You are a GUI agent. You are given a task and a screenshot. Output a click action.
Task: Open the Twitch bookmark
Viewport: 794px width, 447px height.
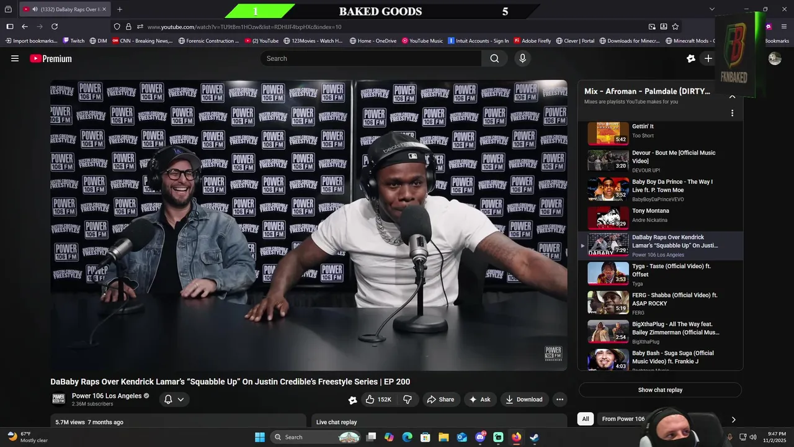pyautogui.click(x=74, y=41)
